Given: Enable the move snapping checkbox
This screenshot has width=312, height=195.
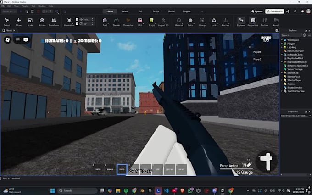Looking at the screenshot, I should click(77, 19).
